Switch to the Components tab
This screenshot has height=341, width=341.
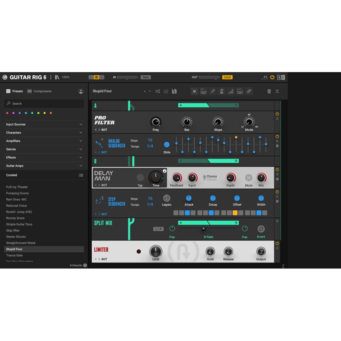coord(39,91)
